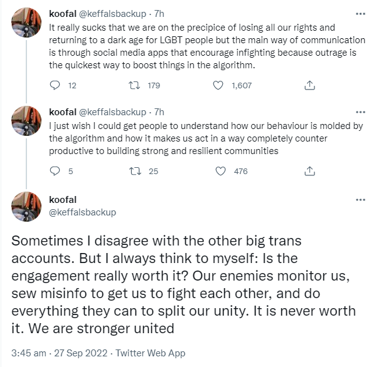Retweet the first tweet with 179 retweets
The width and height of the screenshot is (376, 367).
(134, 85)
